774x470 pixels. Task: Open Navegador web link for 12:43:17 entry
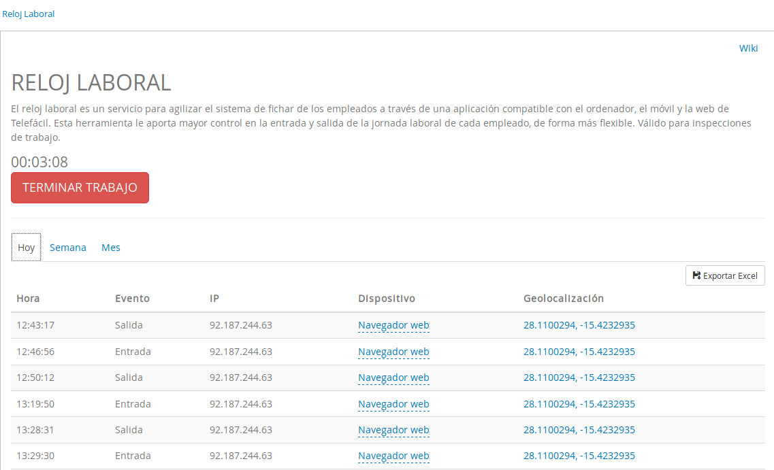click(x=393, y=325)
